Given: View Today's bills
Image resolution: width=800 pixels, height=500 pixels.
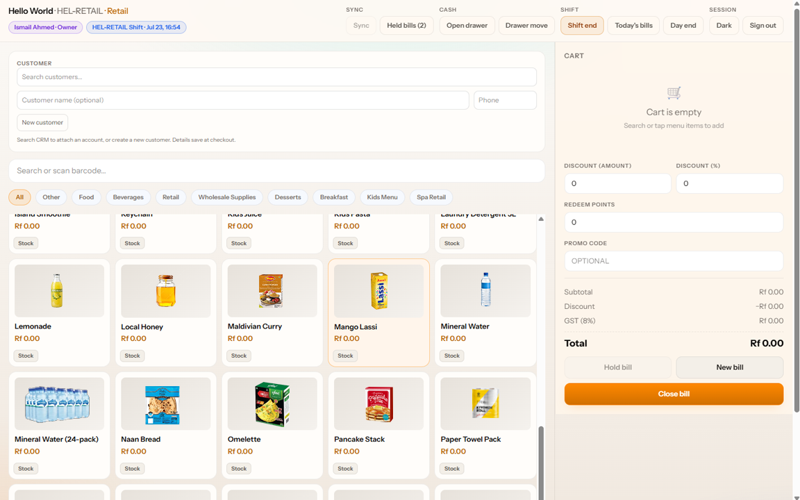Looking at the screenshot, I should [633, 26].
